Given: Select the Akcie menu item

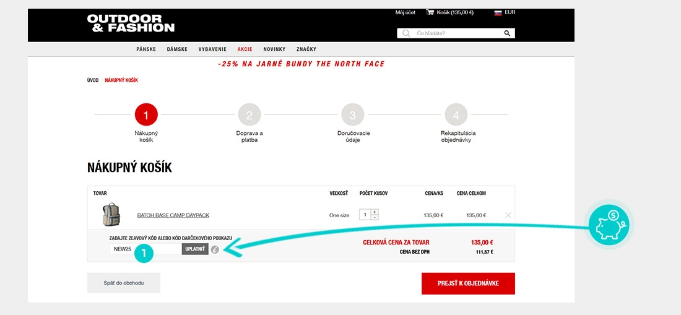Looking at the screenshot, I should (245, 49).
